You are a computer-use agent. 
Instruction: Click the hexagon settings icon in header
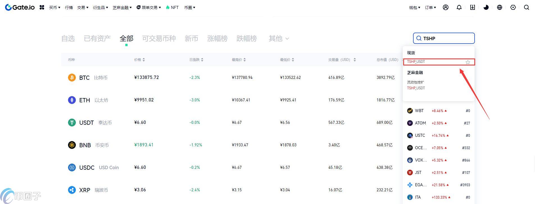(x=513, y=8)
